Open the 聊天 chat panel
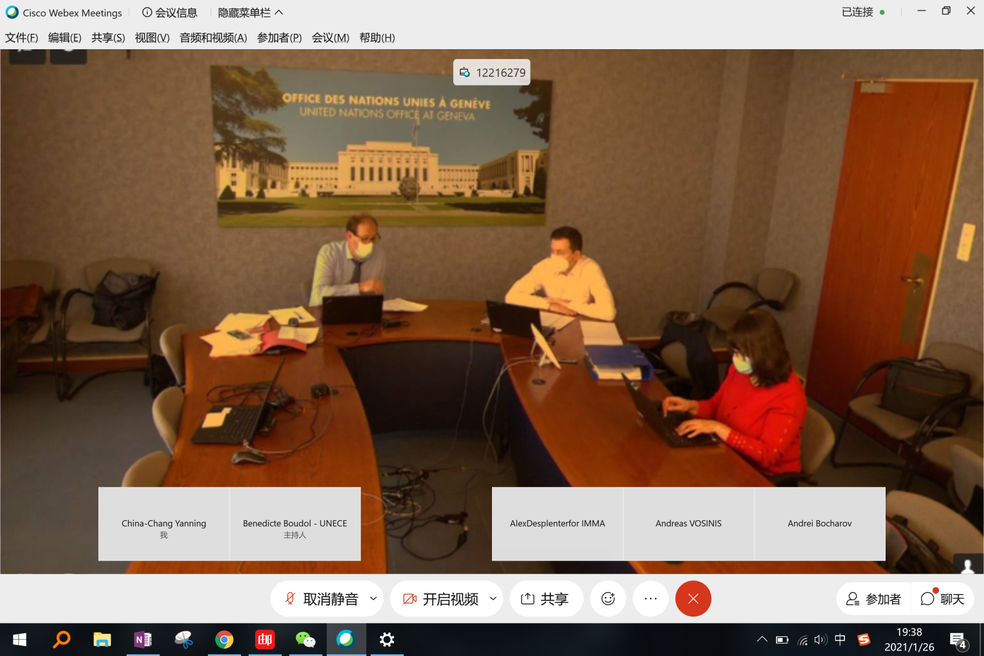984x656 pixels. coord(942,599)
